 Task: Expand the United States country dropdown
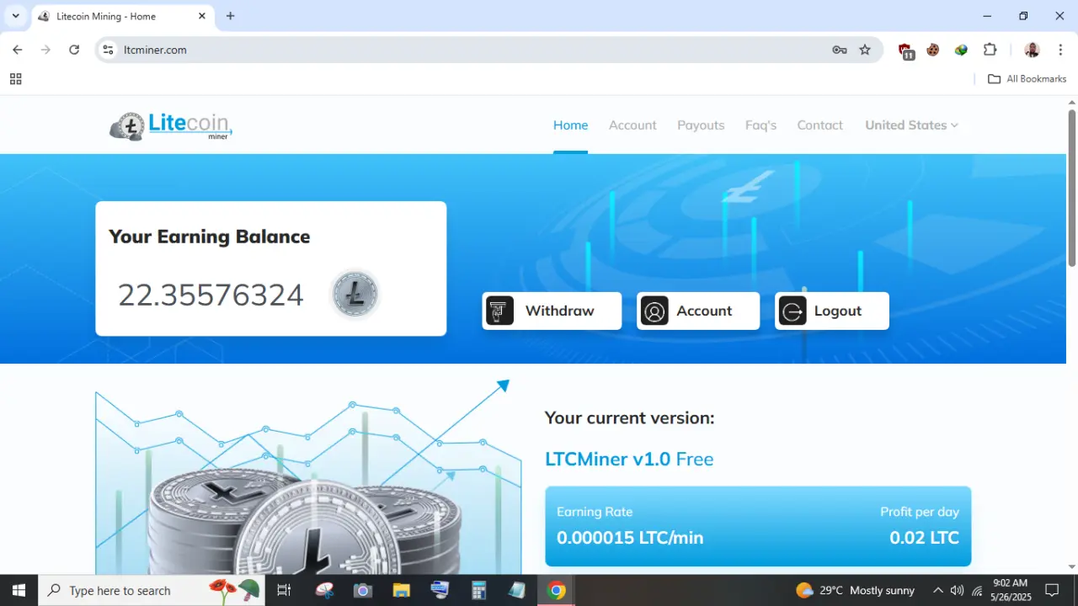[911, 125]
